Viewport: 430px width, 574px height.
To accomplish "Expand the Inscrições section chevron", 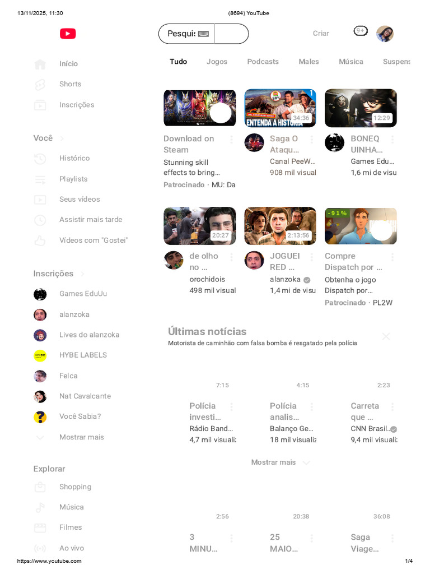I will tap(82, 274).
